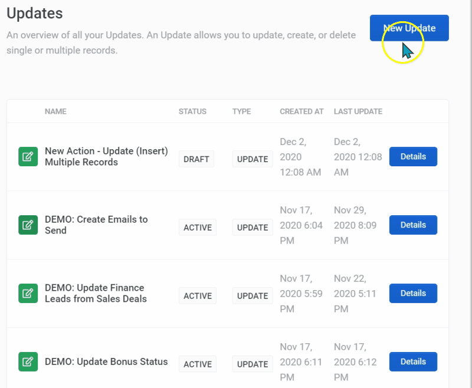Open Details for New Action - Update (Insert)
472x388 pixels.
tap(413, 157)
